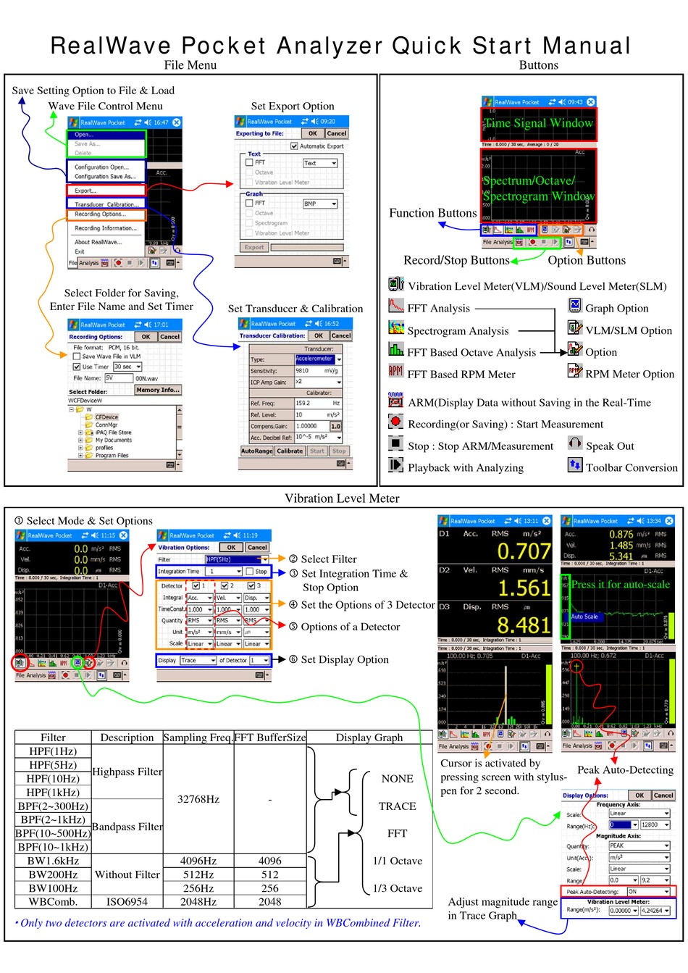Screen dimensions: 688x973
Task: Open the Filter dropdown showing HPF(5Hz)
Action: click(237, 559)
